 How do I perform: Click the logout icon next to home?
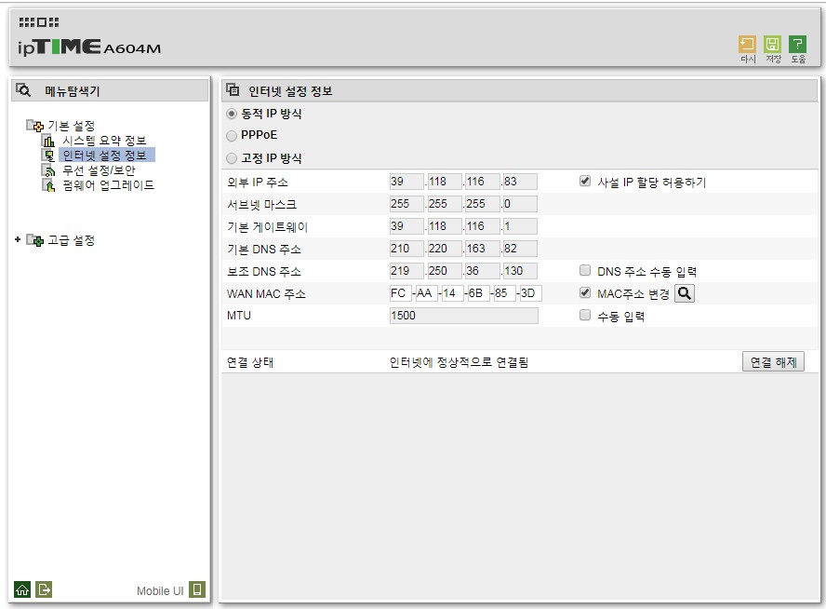(44, 589)
